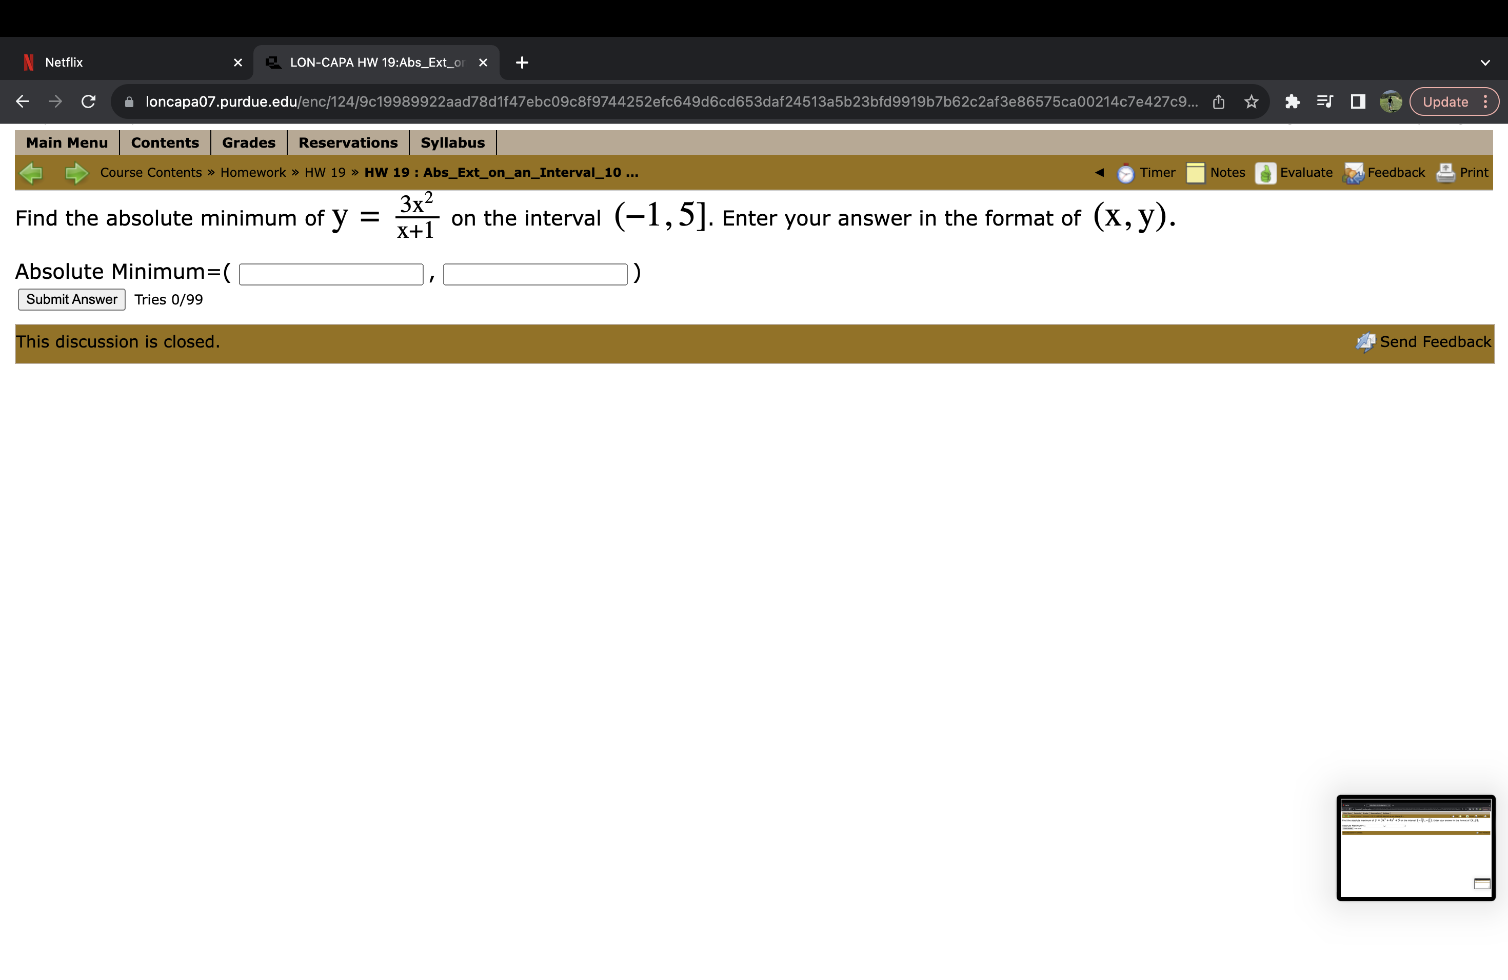The width and height of the screenshot is (1508, 980).
Task: Click the Main Menu tab
Action: pos(65,143)
